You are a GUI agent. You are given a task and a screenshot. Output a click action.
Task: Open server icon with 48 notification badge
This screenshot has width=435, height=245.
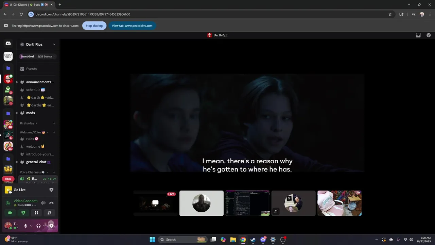8,125
